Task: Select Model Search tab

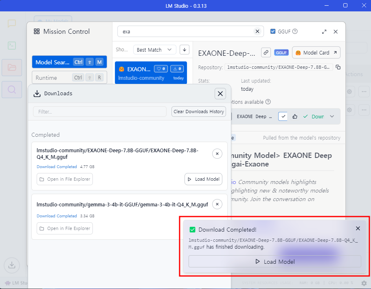Action: tap(69, 62)
